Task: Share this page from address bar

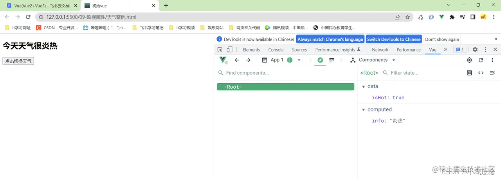Action: pos(397,17)
